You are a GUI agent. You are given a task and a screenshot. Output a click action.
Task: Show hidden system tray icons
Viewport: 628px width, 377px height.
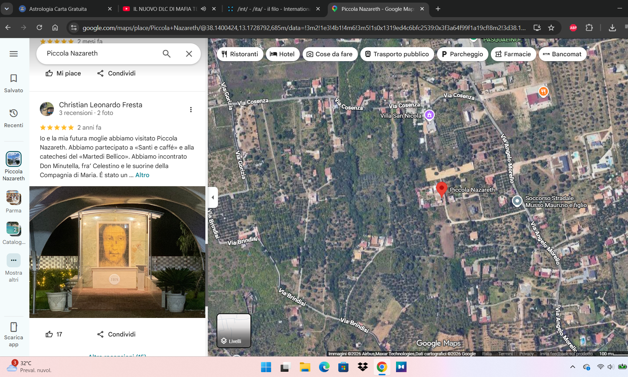click(573, 367)
